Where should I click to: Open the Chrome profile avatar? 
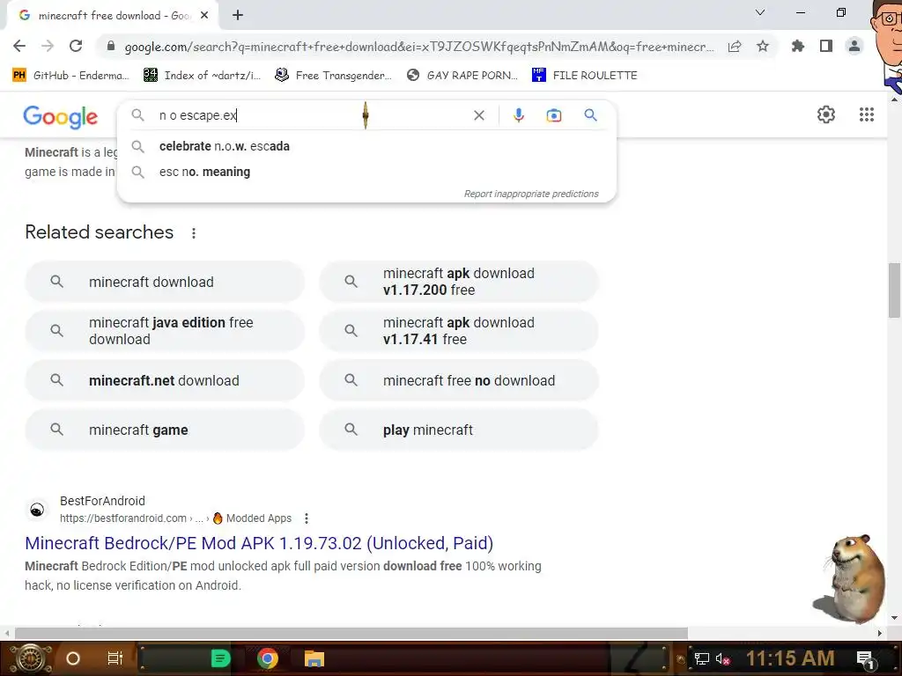click(854, 46)
